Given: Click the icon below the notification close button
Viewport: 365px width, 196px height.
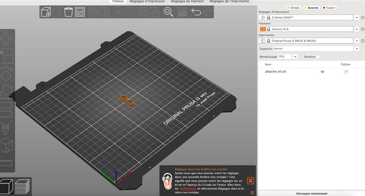Looking at the screenshot, I should coord(252,193).
